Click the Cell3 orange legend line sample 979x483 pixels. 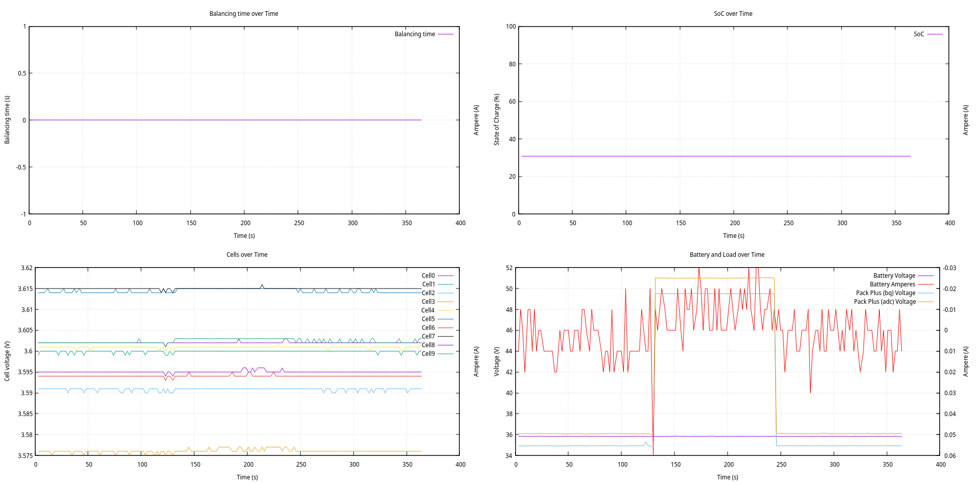click(446, 302)
